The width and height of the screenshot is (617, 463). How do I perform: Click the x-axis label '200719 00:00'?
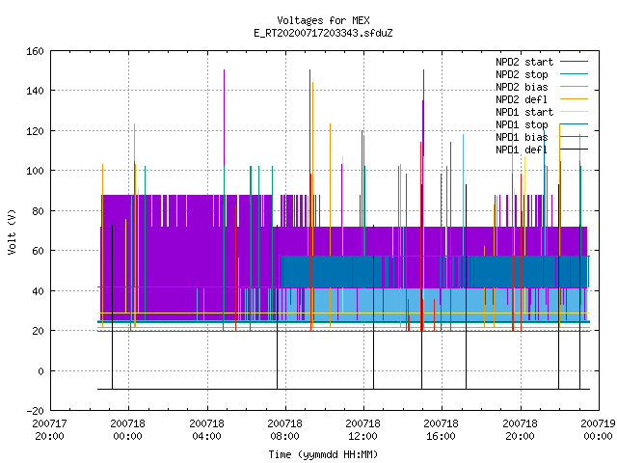point(598,430)
